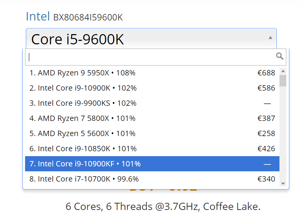Click the dropdown search input field
The image size is (303, 213).
pyautogui.click(x=156, y=57)
